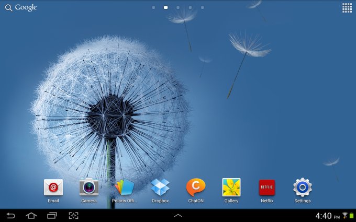Switch to the first home page dot
This screenshot has width=356, height=222.
tap(153, 7)
